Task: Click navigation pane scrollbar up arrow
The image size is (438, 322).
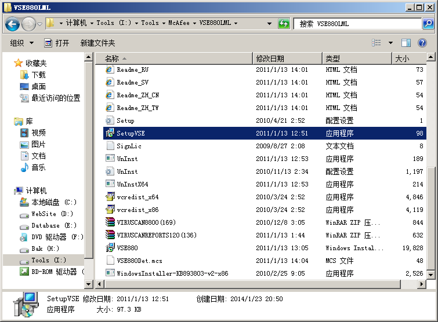Action: point(89,57)
